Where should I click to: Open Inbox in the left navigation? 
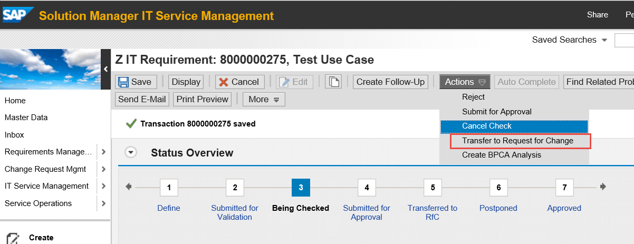click(x=14, y=135)
